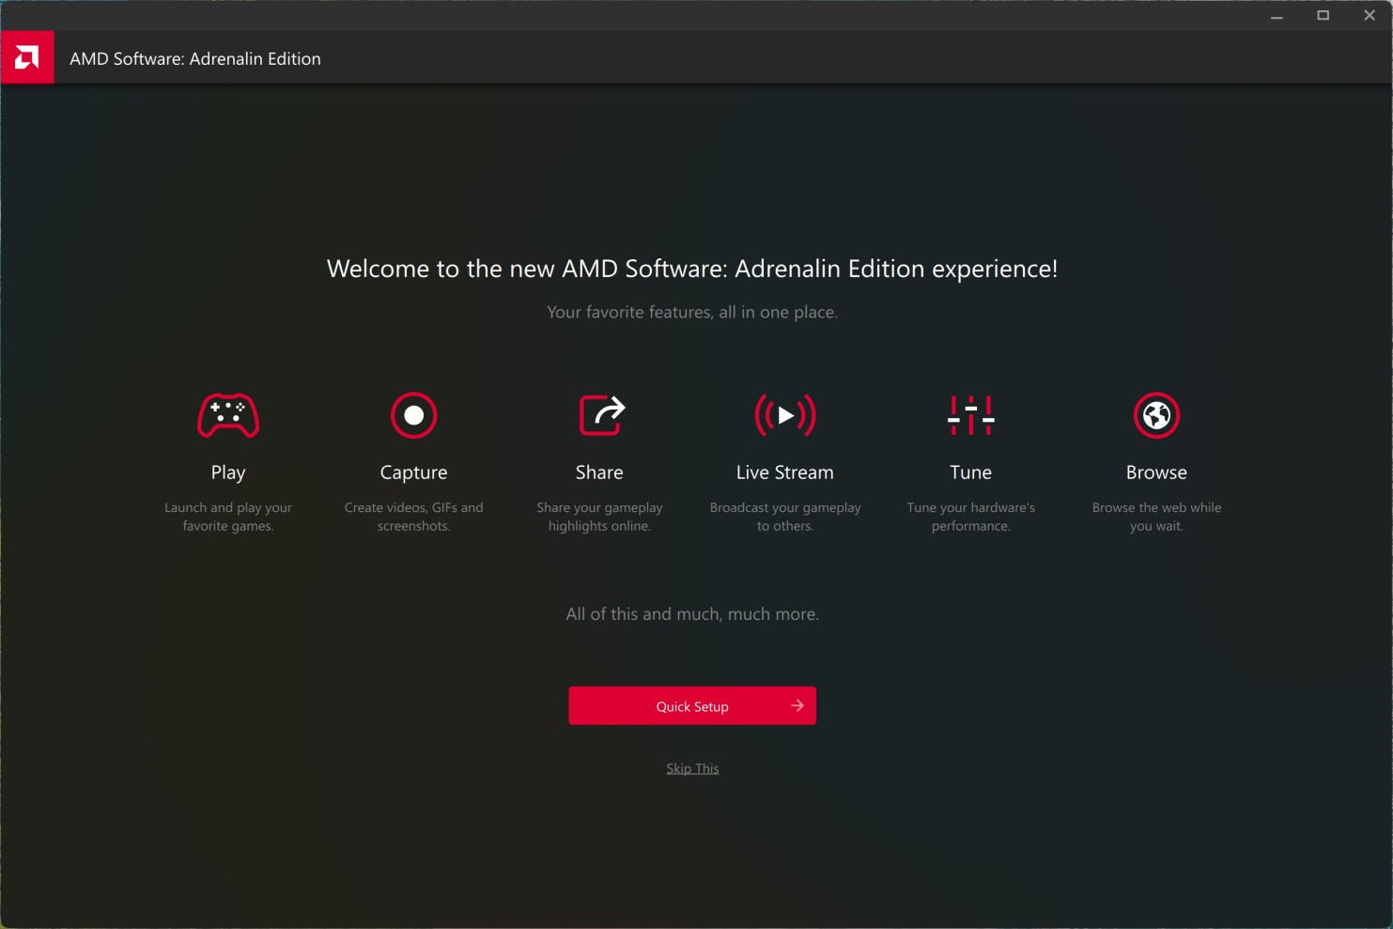Click the Browse feature label
Screen dimensions: 1393x929
coord(1156,472)
